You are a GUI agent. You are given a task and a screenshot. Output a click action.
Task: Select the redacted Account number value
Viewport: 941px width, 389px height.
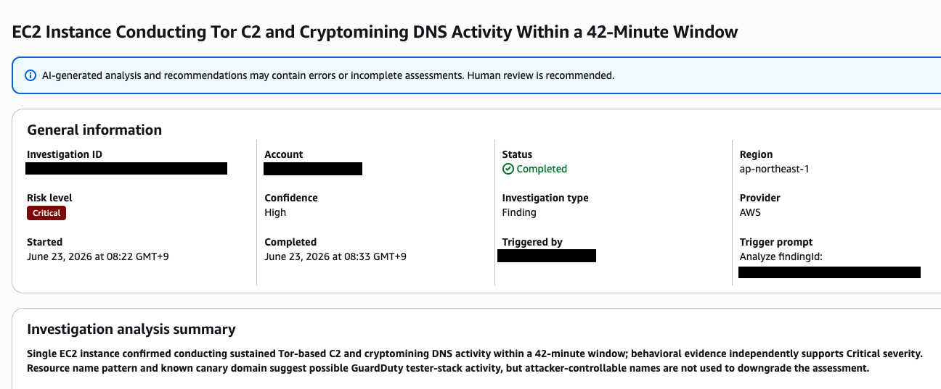point(314,169)
